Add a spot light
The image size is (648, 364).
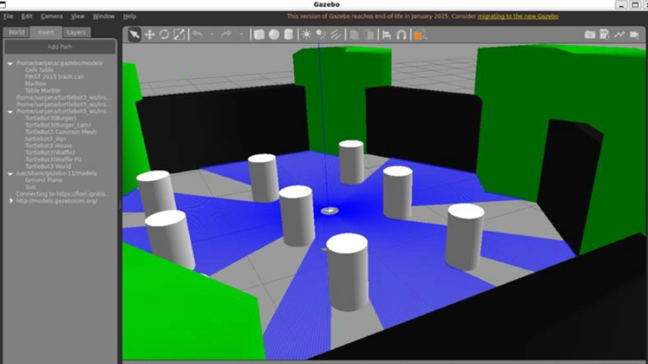point(321,34)
